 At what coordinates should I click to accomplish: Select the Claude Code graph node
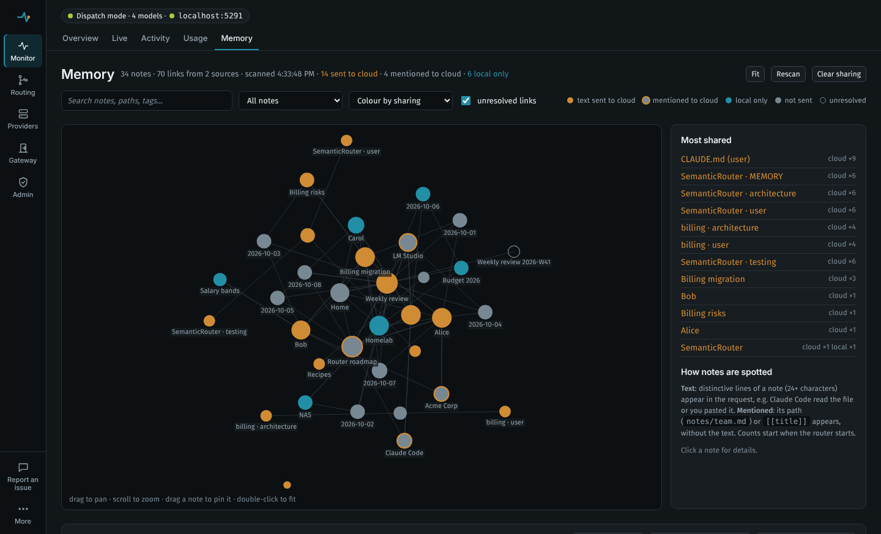pyautogui.click(x=404, y=440)
